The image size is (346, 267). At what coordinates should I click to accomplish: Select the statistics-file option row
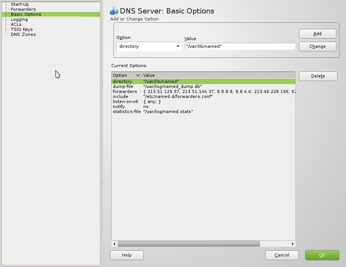point(127,112)
